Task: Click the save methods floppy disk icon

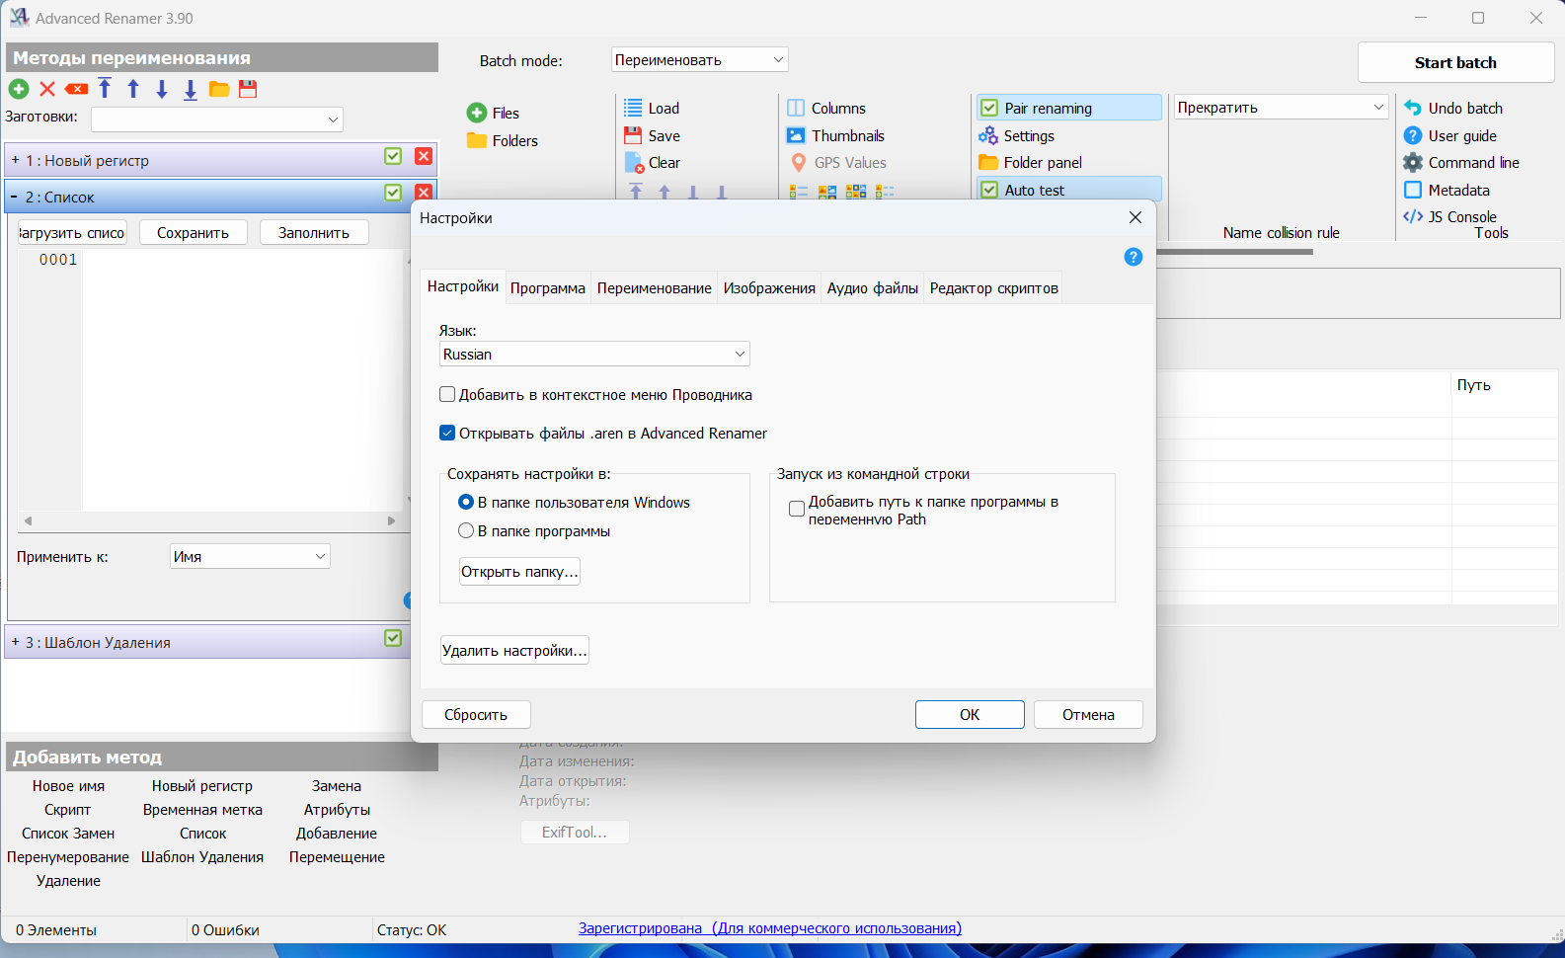Action: pyautogui.click(x=248, y=89)
